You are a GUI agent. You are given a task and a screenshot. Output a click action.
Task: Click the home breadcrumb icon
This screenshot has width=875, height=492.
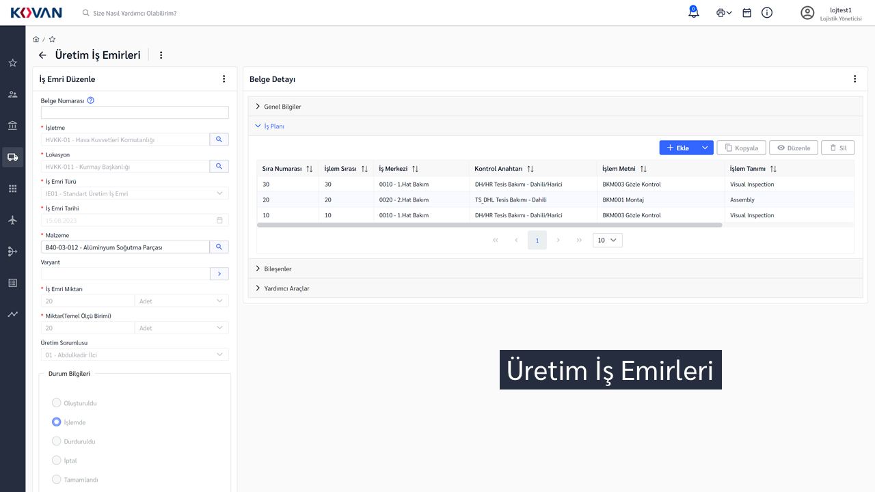pyautogui.click(x=36, y=40)
